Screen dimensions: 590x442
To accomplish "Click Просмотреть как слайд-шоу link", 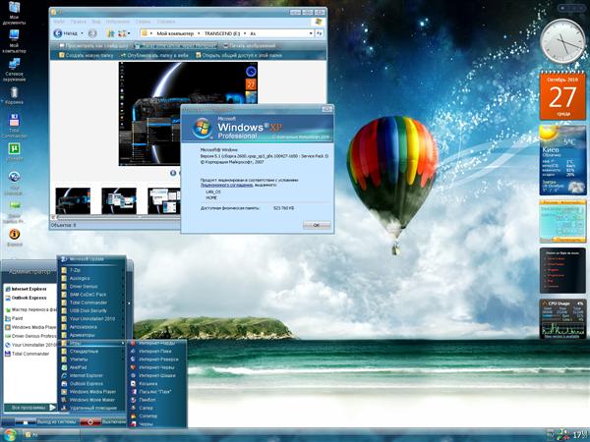I will click(93, 46).
